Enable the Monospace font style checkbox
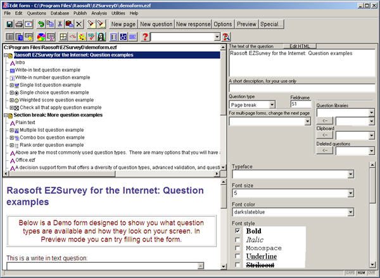Image resolution: width=380 pixels, height=278 pixels. [x=237, y=248]
